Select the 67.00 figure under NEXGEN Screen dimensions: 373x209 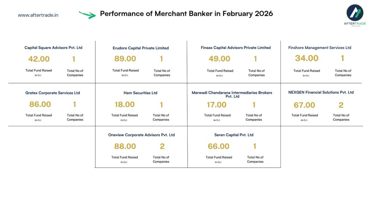point(304,105)
